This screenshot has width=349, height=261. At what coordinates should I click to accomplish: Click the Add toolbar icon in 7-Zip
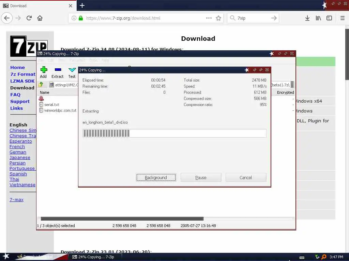pyautogui.click(x=44, y=70)
